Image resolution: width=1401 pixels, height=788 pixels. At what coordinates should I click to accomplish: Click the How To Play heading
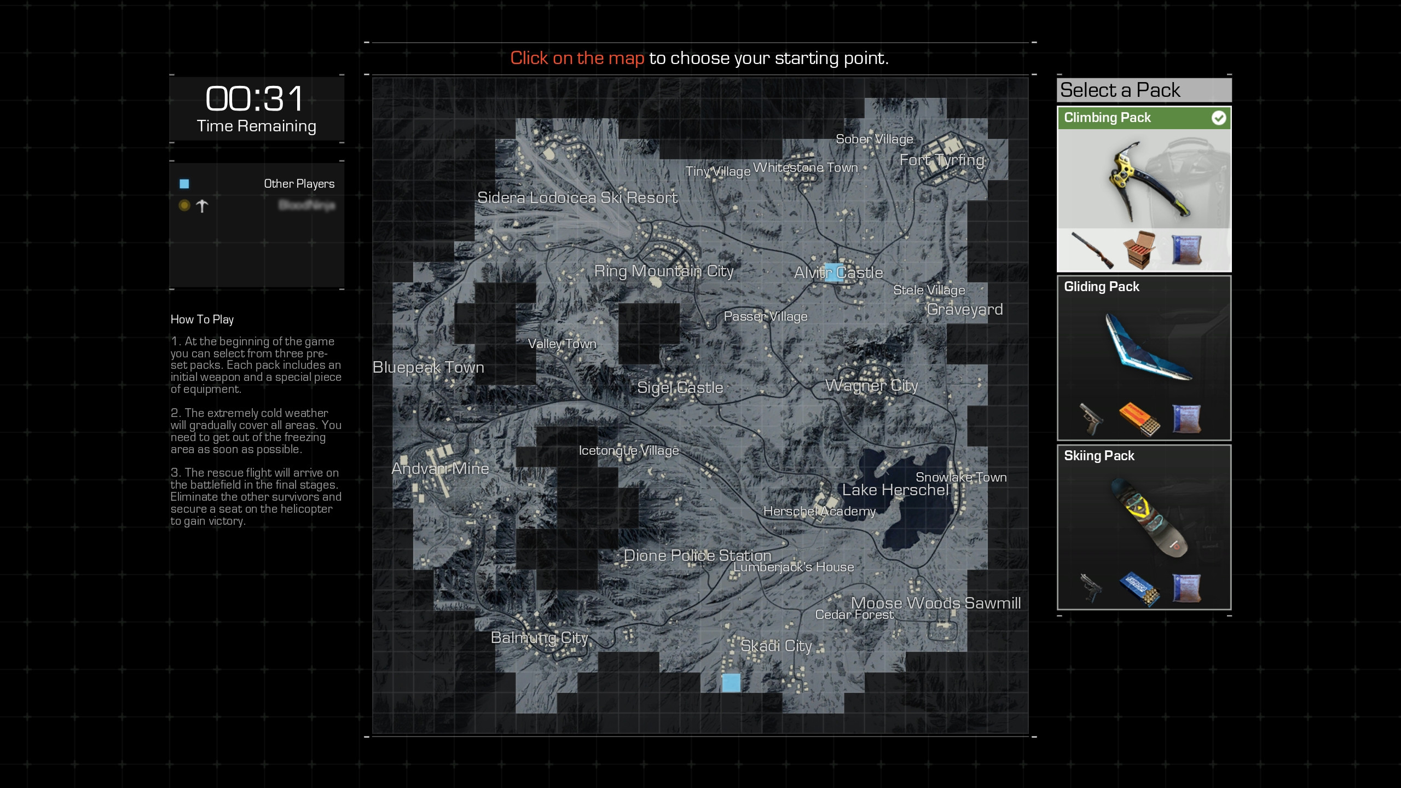click(202, 320)
